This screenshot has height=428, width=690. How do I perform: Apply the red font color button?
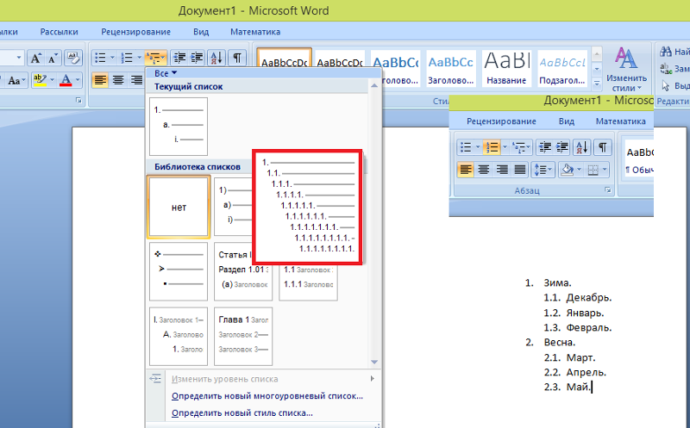(66, 80)
